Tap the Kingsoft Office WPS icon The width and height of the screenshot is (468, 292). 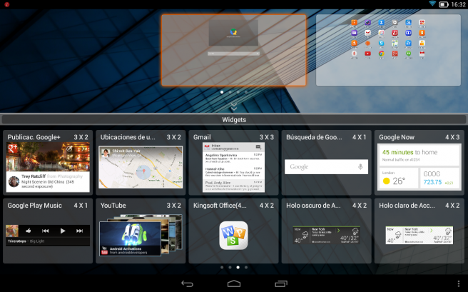pos(233,236)
